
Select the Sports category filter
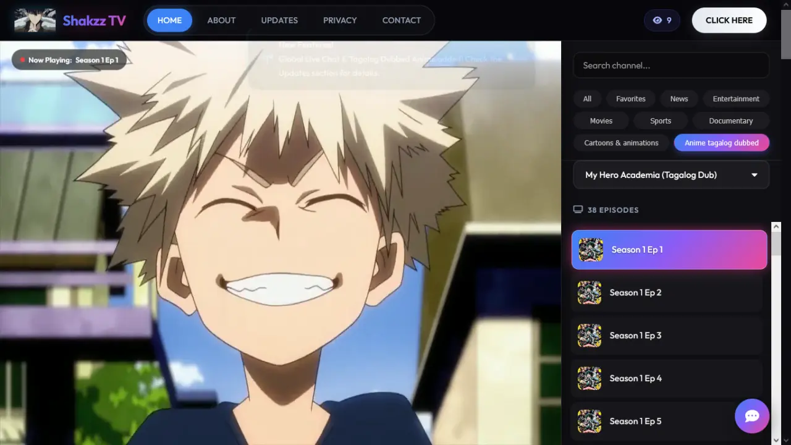661,121
